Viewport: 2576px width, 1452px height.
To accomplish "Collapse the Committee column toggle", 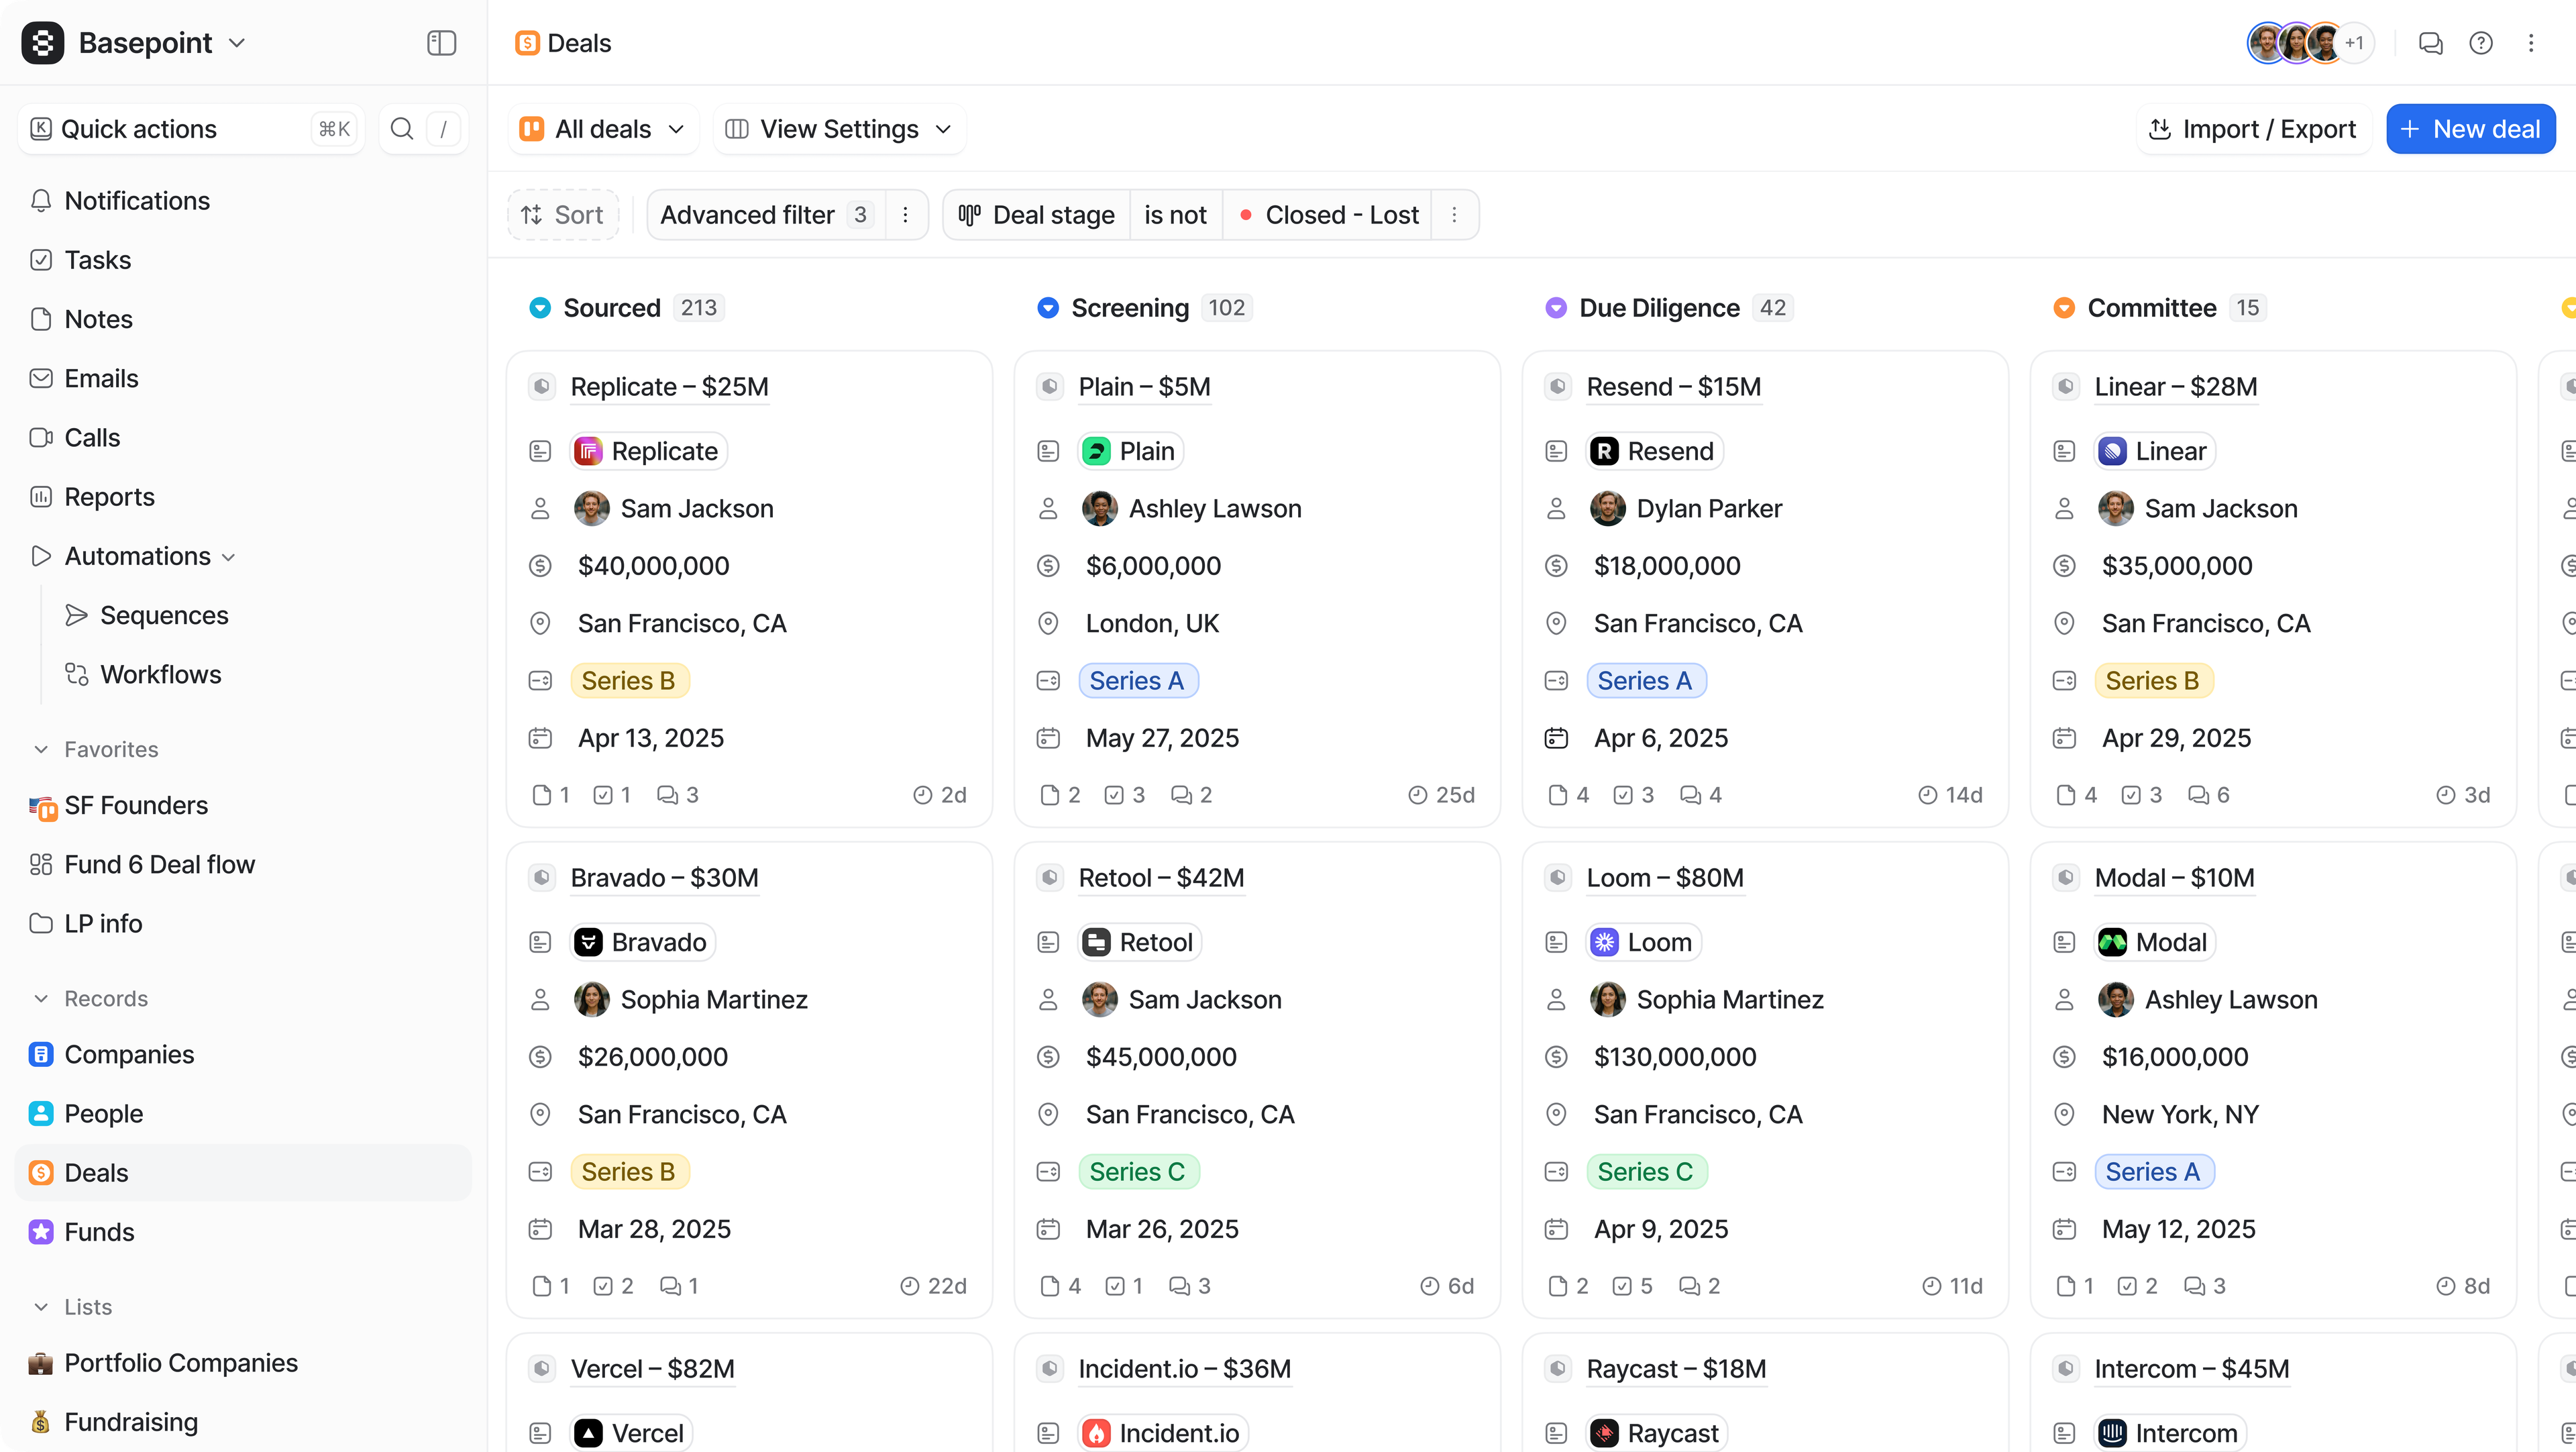I will pyautogui.click(x=2064, y=308).
